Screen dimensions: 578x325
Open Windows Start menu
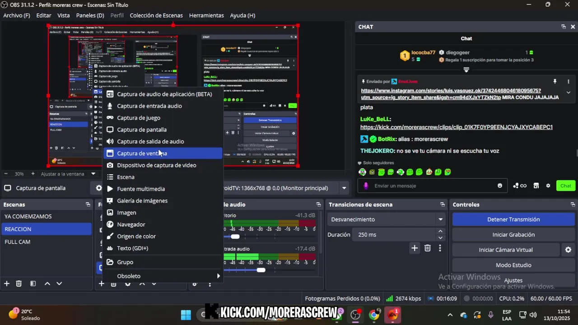pos(186,315)
